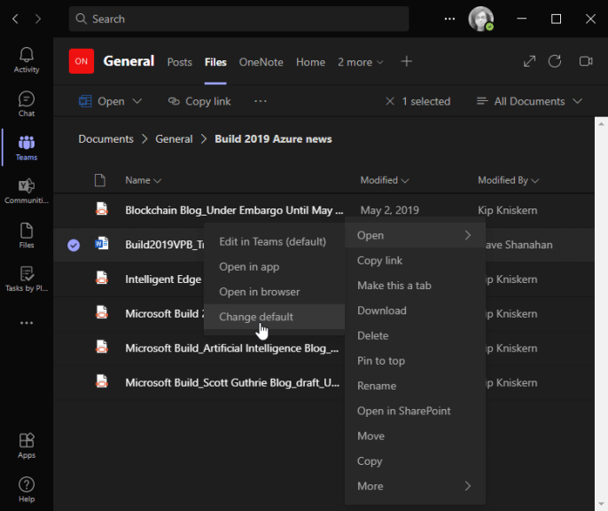Reload the tab with refresh icon
The height and width of the screenshot is (511, 608).
coord(555,61)
